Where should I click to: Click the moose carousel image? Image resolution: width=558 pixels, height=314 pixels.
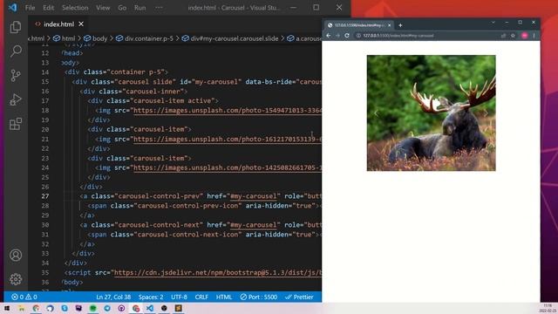tap(431, 113)
